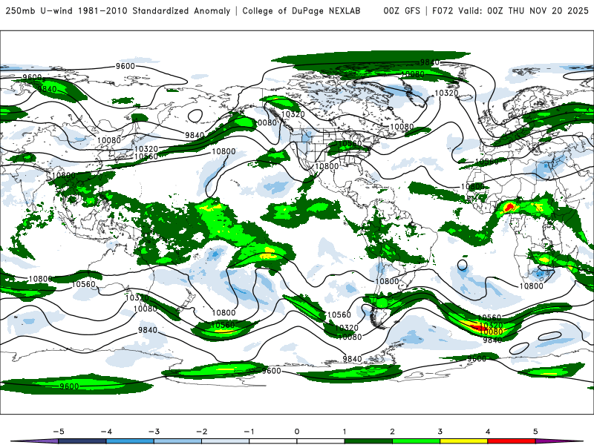Click the colorbar tick label "−1"
Screen dimensions: 594x445
click(249, 432)
